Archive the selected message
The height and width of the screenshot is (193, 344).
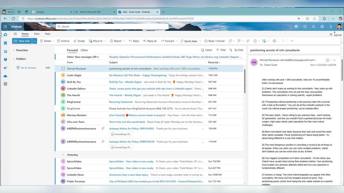pos(63,41)
